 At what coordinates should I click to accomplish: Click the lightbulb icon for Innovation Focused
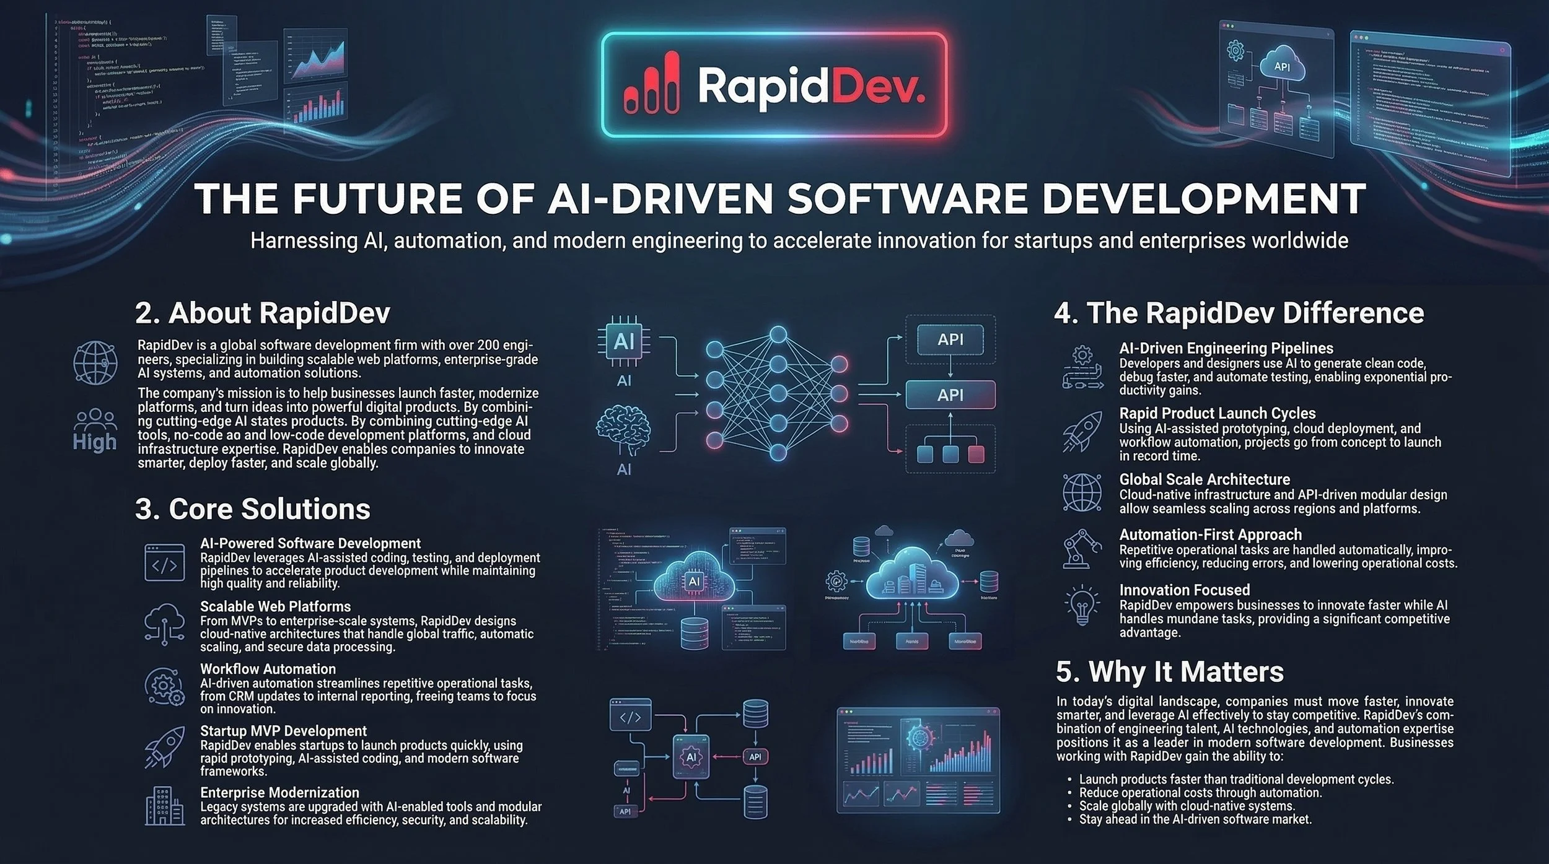pyautogui.click(x=1082, y=606)
